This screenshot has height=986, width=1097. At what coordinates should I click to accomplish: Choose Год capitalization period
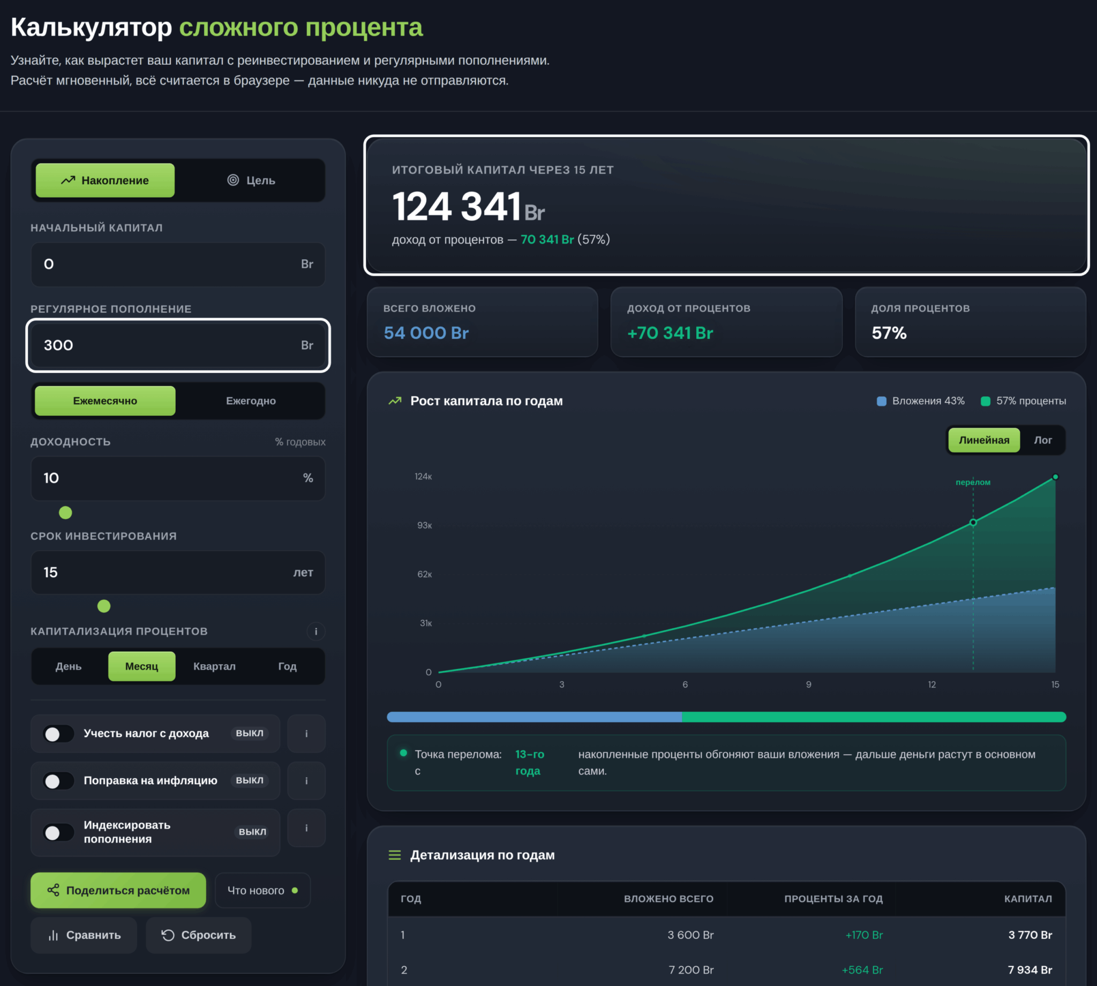click(287, 666)
